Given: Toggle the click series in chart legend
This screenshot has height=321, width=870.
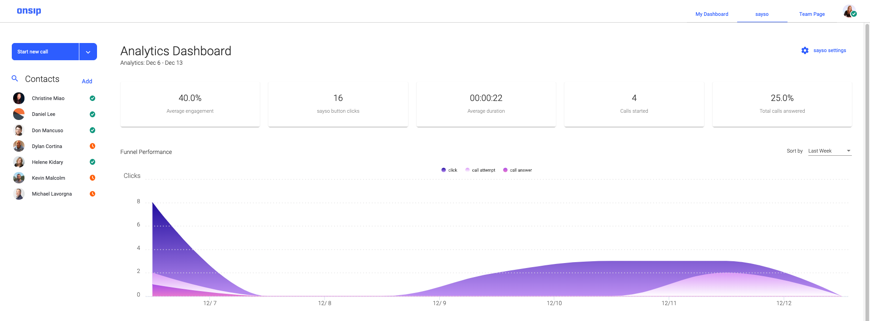Looking at the screenshot, I should click(x=449, y=170).
